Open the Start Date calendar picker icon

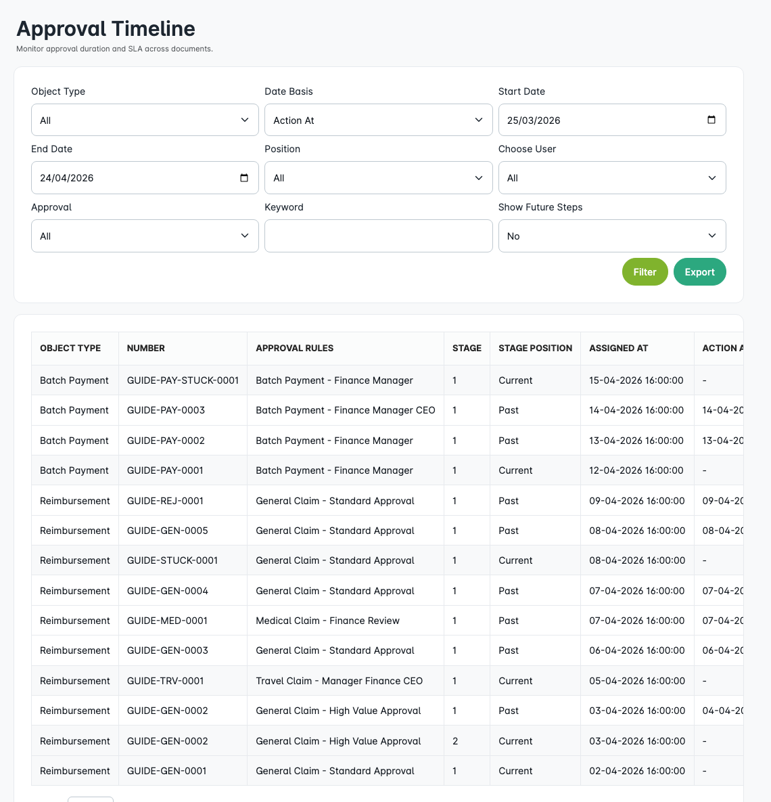coord(711,119)
